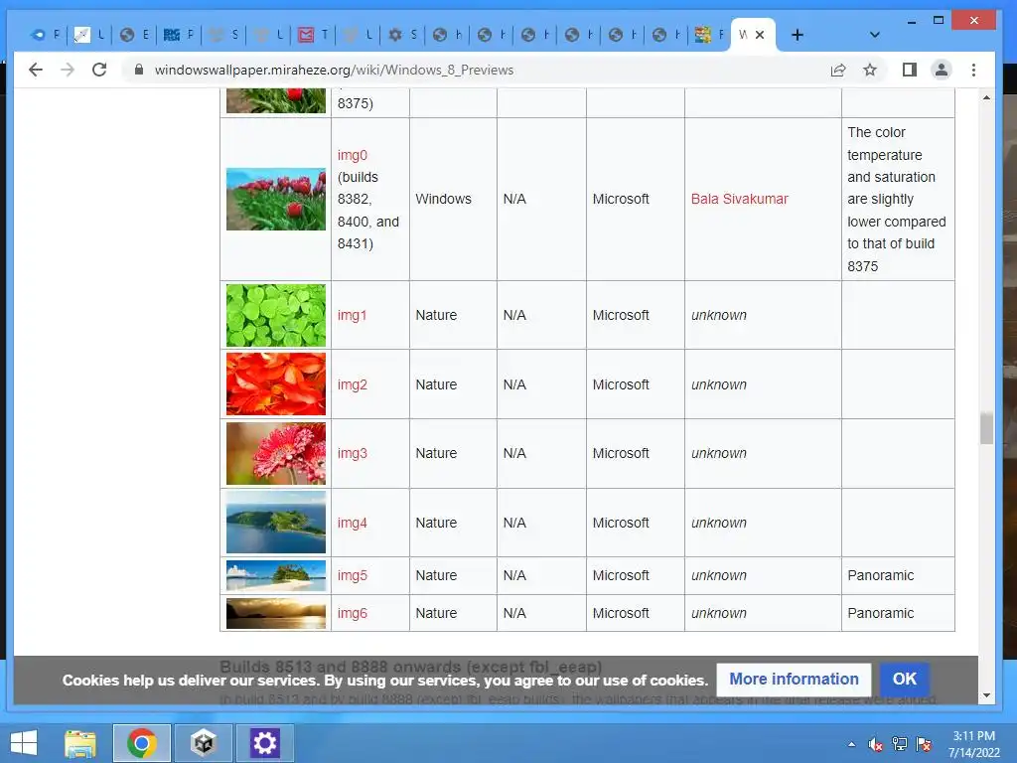
Task: Open the red tulips img0 thumbnail
Action: (x=276, y=199)
